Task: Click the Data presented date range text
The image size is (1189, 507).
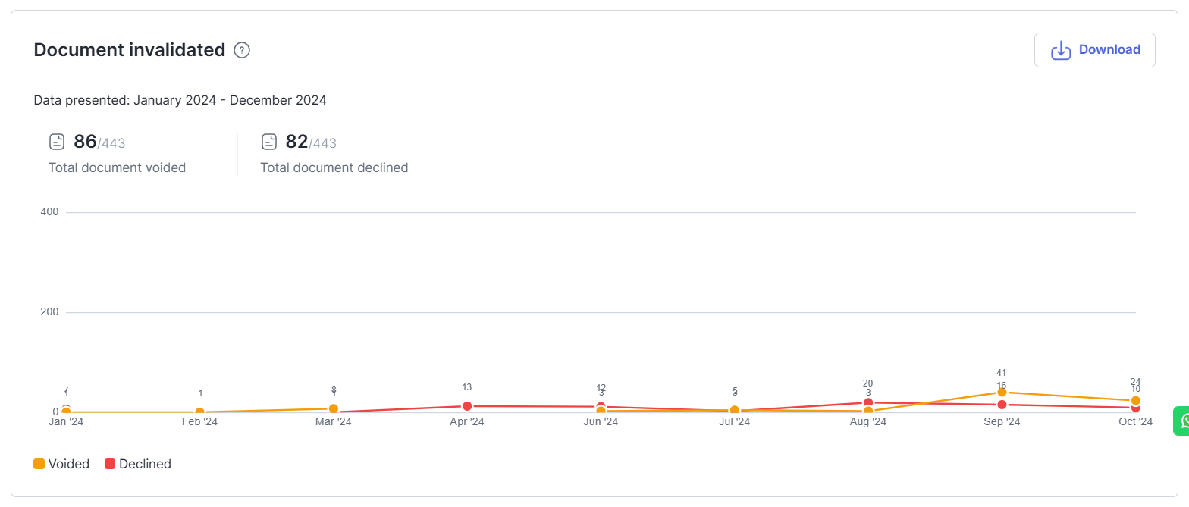Action: click(x=180, y=100)
